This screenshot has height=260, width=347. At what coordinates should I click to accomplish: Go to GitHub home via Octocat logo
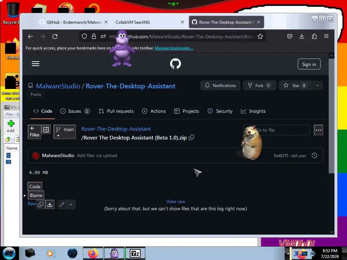coord(176,64)
